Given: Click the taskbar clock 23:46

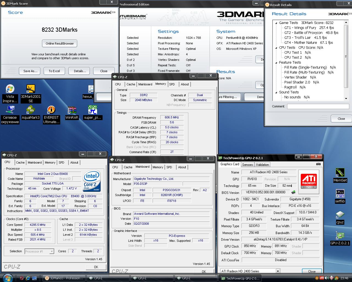Looking at the screenshot, I should coord(344,278).
